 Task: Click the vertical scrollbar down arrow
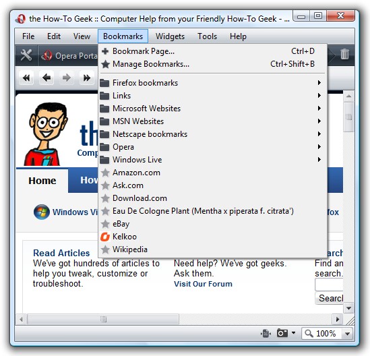pyautogui.click(x=348, y=308)
